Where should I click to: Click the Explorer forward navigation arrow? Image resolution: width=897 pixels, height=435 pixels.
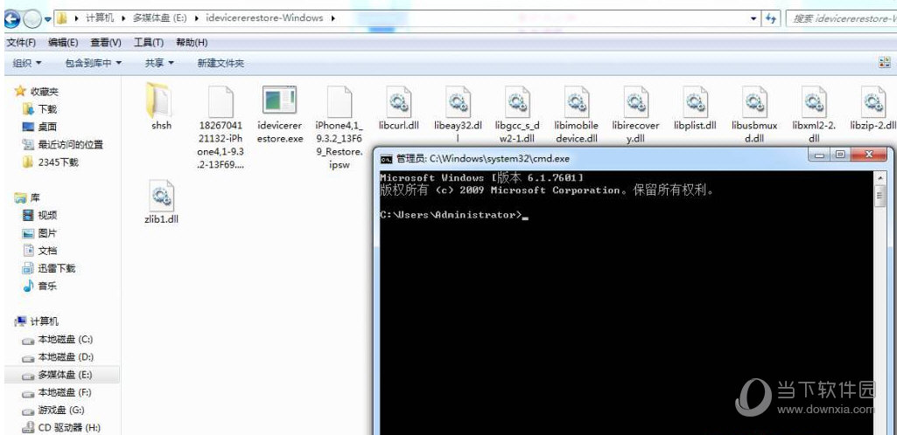[x=32, y=19]
